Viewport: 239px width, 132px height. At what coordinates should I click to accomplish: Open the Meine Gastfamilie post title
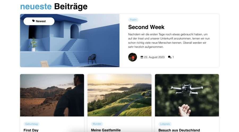click(x=106, y=130)
